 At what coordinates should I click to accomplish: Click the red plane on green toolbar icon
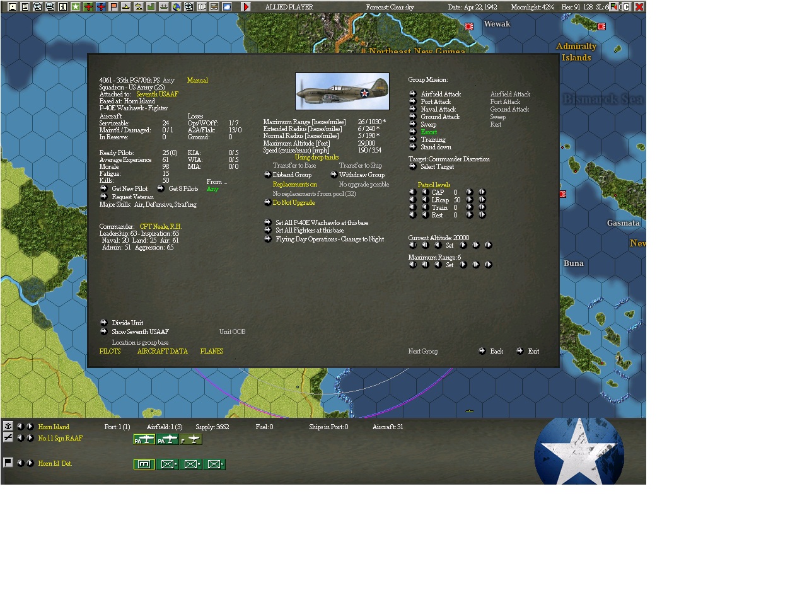click(x=88, y=7)
